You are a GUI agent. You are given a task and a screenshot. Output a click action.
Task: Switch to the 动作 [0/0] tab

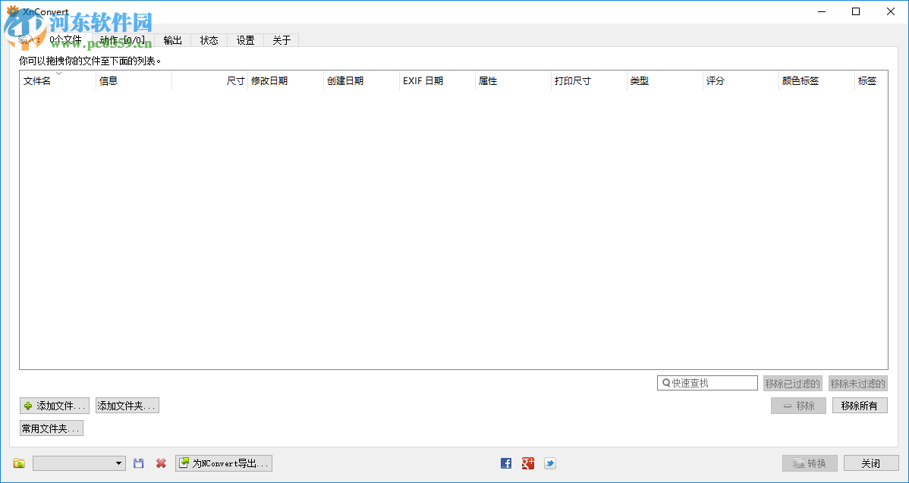(123, 40)
